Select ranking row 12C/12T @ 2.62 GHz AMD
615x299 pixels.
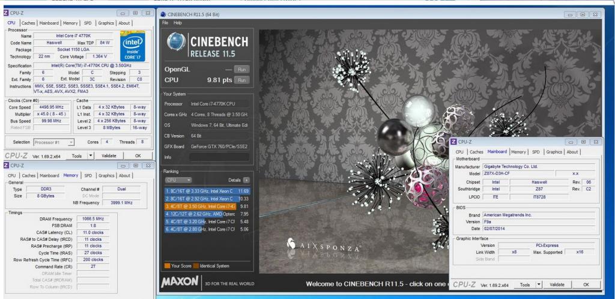point(207,214)
